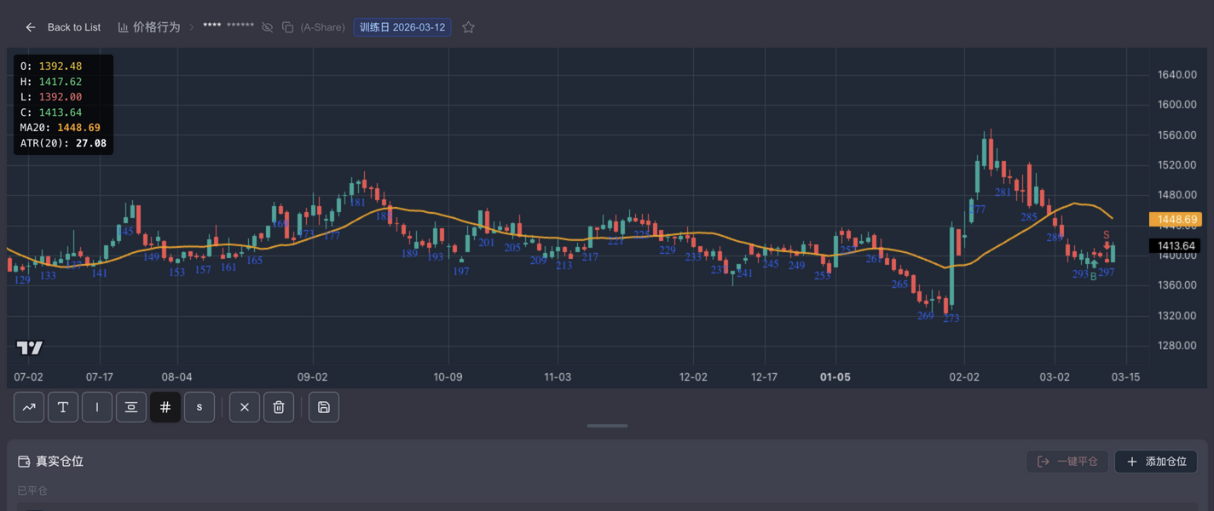This screenshot has height=511, width=1214.
Task: Click the panel resize handle below the toolbar
Action: tap(607, 426)
